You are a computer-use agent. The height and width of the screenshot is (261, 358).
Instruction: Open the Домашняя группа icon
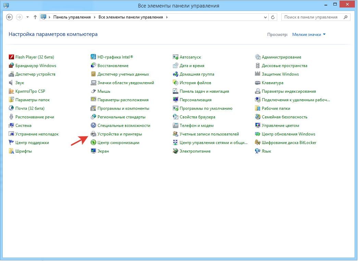[175, 74]
